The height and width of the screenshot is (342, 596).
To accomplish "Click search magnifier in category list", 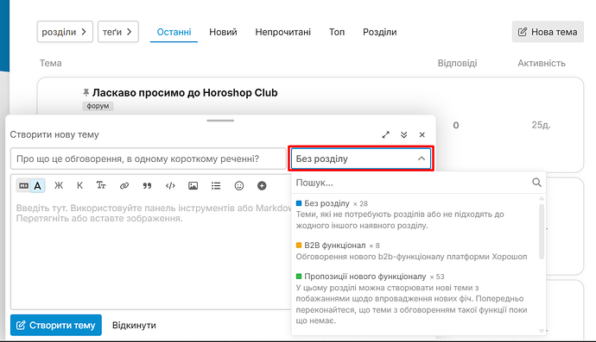I will 536,183.
